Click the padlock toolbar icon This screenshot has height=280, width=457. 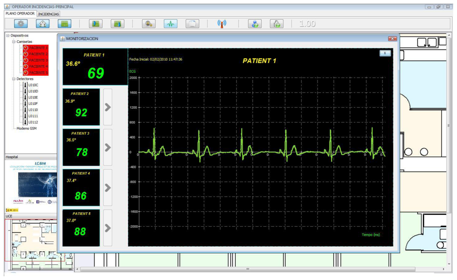click(x=276, y=24)
